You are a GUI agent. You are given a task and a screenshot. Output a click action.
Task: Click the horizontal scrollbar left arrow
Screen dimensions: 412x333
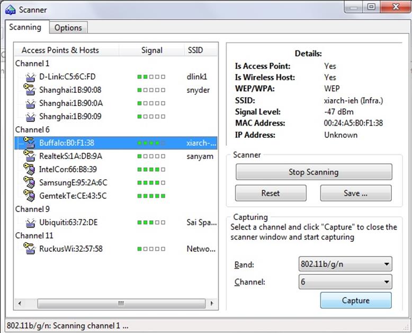pyautogui.click(x=20, y=303)
